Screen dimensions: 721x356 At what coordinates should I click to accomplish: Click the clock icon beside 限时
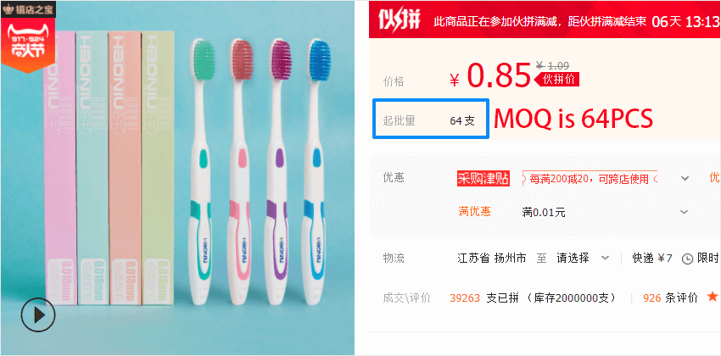[x=687, y=259]
